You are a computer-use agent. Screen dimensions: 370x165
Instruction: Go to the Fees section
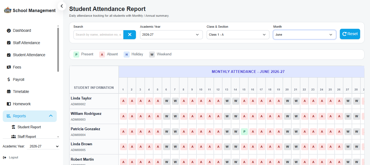coord(30,67)
